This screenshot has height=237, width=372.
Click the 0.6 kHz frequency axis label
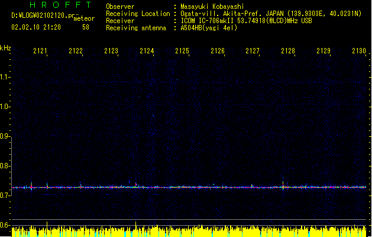(x=5, y=225)
